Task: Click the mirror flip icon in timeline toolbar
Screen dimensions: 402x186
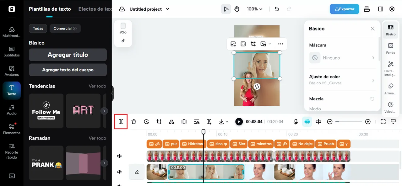Action: pyautogui.click(x=171, y=122)
